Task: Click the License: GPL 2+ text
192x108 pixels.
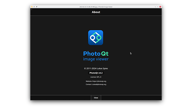Action: click(96, 77)
